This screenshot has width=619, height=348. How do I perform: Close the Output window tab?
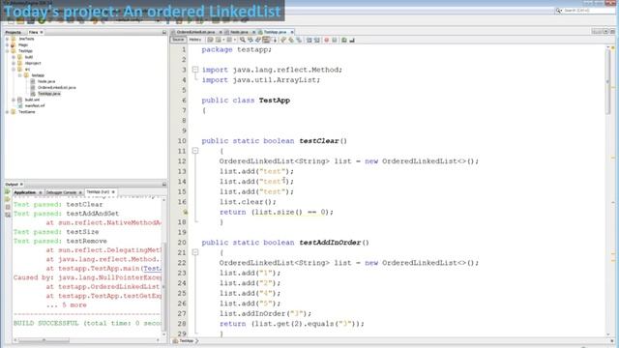pyautogui.click(x=21, y=185)
